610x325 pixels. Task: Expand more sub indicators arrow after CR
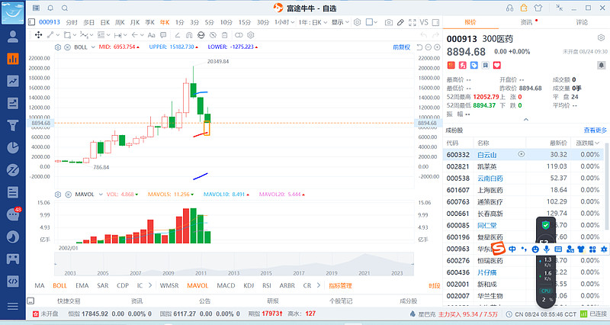pos(319,285)
